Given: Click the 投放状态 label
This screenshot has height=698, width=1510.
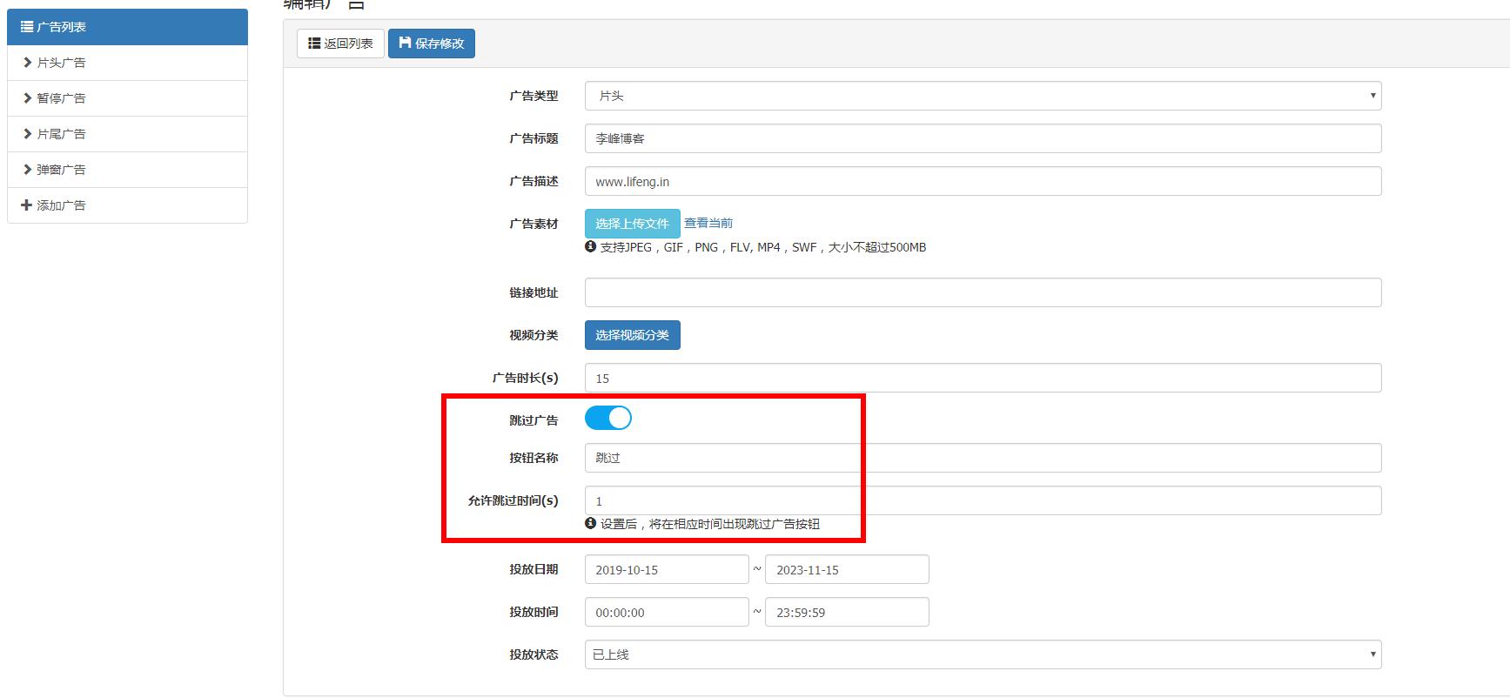Looking at the screenshot, I should (x=534, y=654).
